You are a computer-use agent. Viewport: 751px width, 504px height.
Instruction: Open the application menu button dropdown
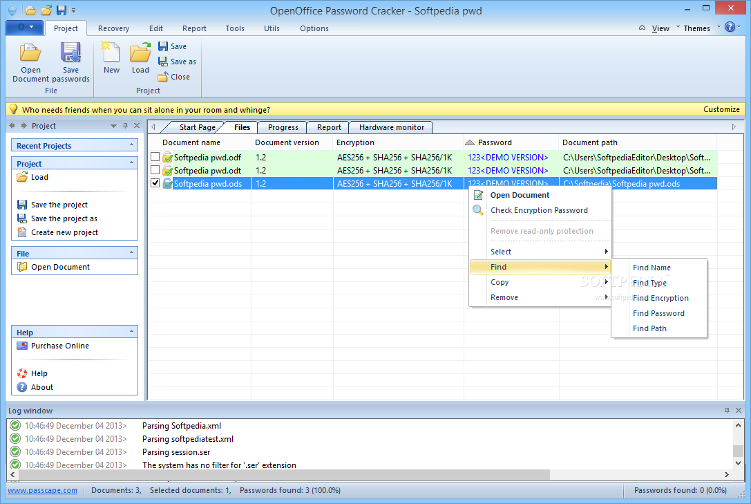[24, 27]
